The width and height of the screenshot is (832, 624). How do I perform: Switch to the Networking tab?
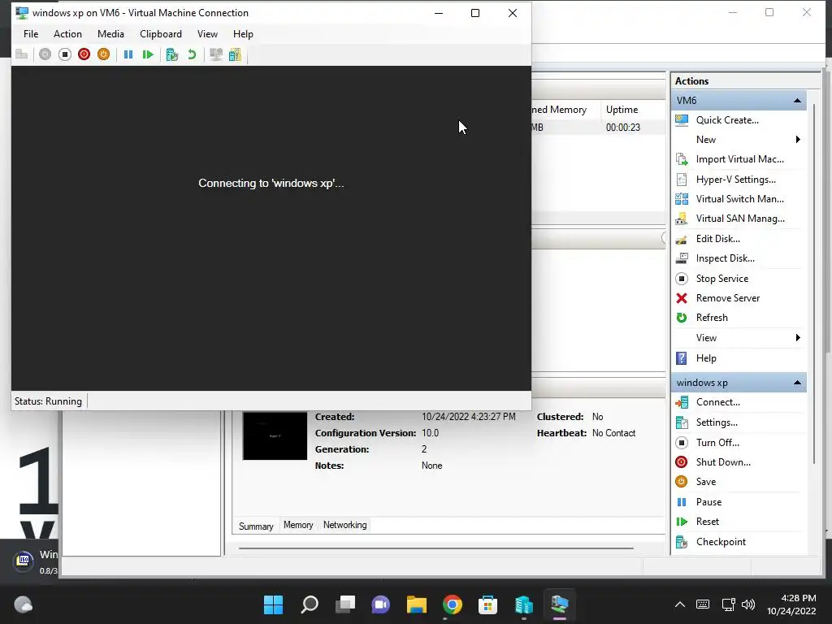[344, 525]
